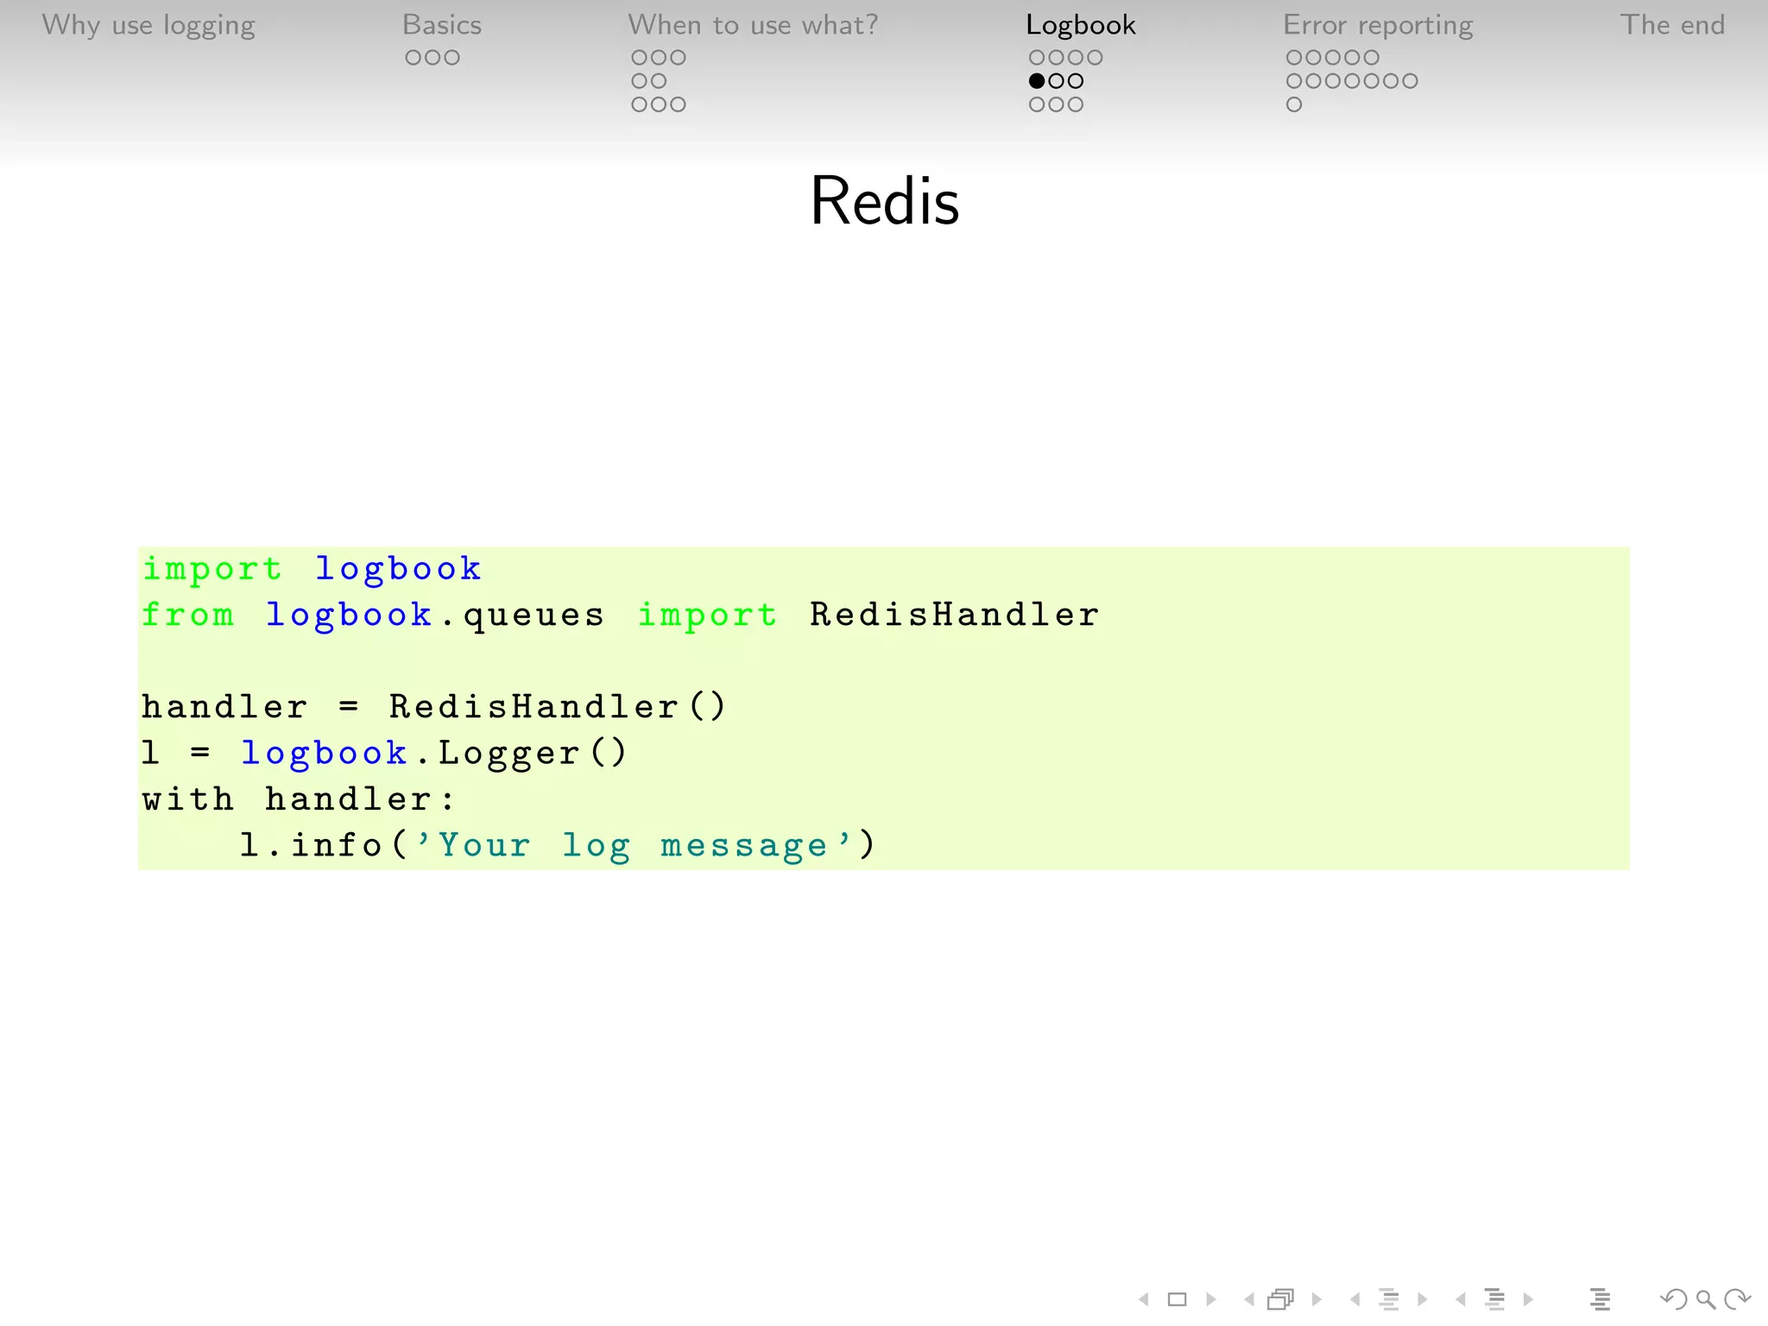
Task: Select first dot in 'When to use what?' top row
Action: tap(640, 58)
